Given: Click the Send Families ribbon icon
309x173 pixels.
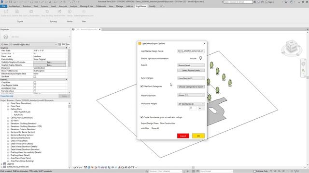Looking at the screenshot, I should coord(59,12).
